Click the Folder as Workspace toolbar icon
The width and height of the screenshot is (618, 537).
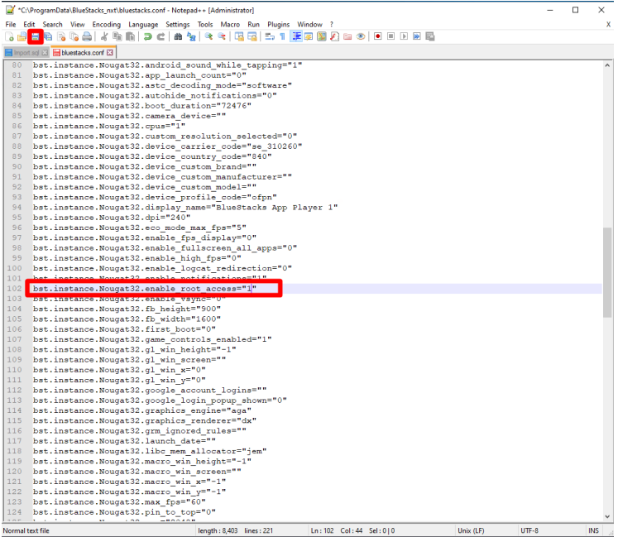point(347,36)
